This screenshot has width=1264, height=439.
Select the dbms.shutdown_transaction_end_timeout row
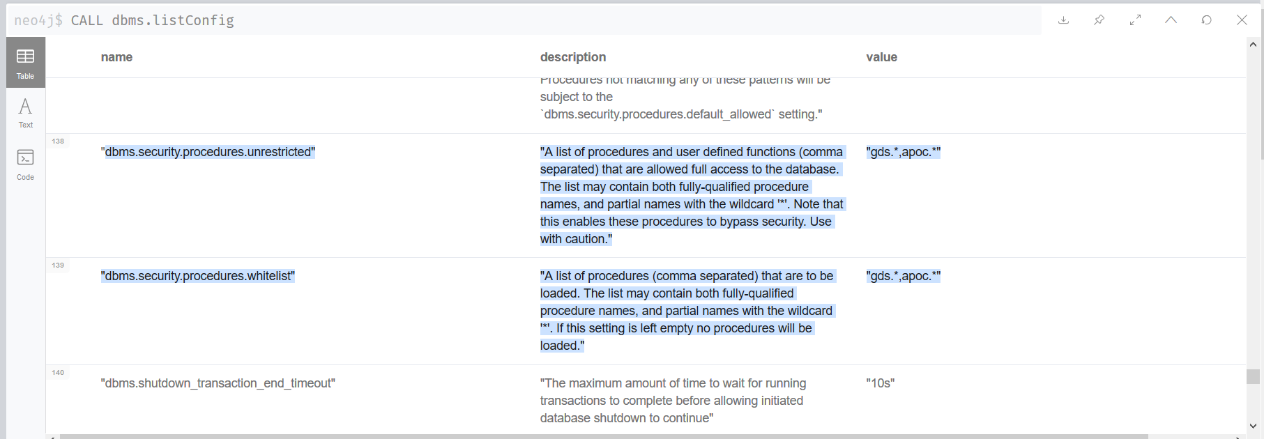pyautogui.click(x=219, y=383)
